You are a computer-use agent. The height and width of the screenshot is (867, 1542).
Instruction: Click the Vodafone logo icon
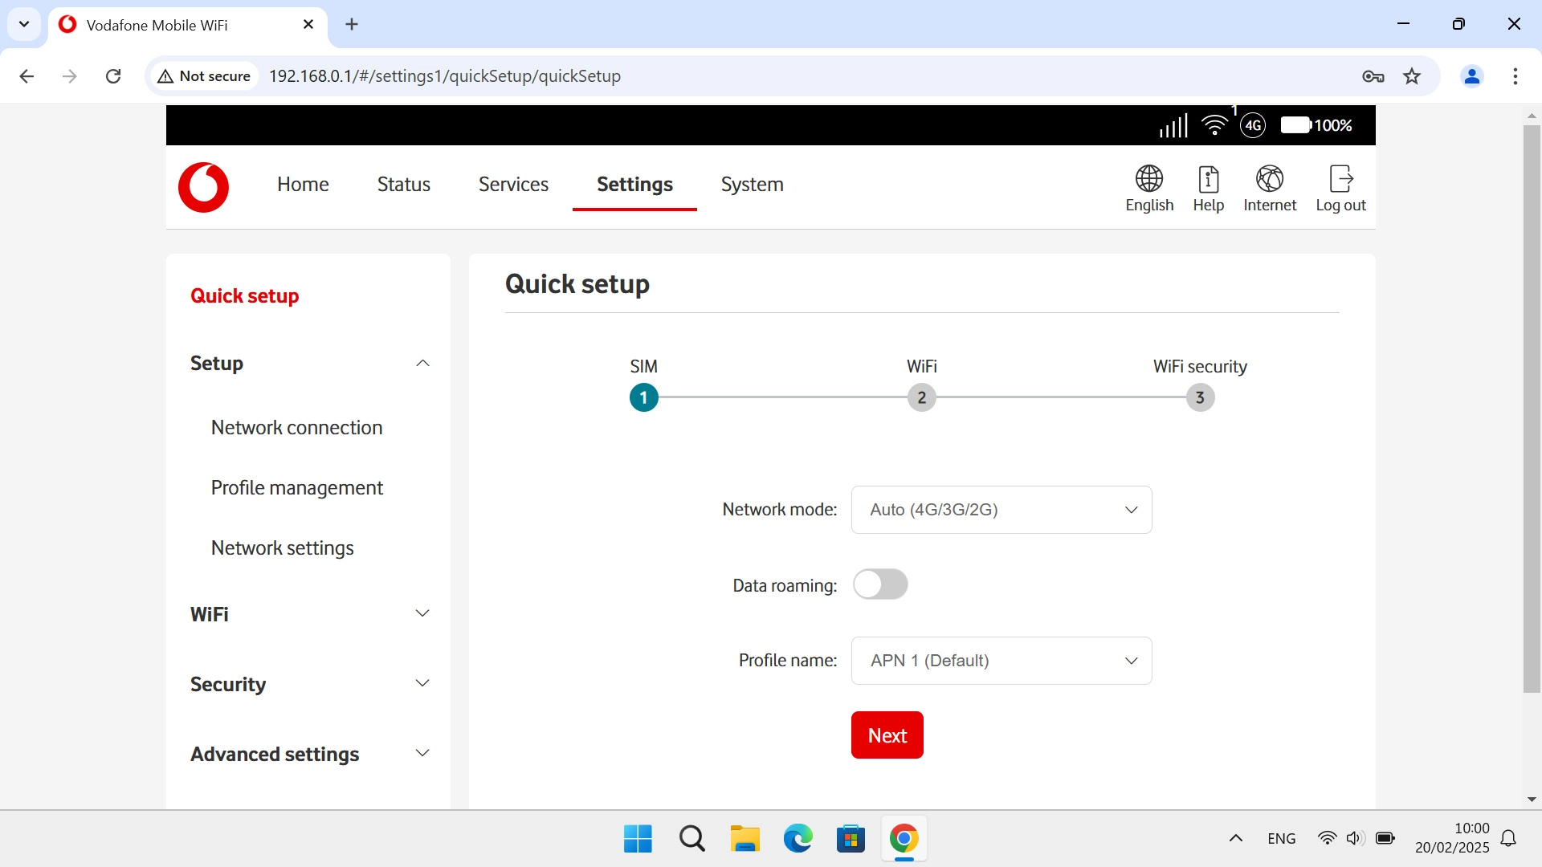(x=203, y=187)
